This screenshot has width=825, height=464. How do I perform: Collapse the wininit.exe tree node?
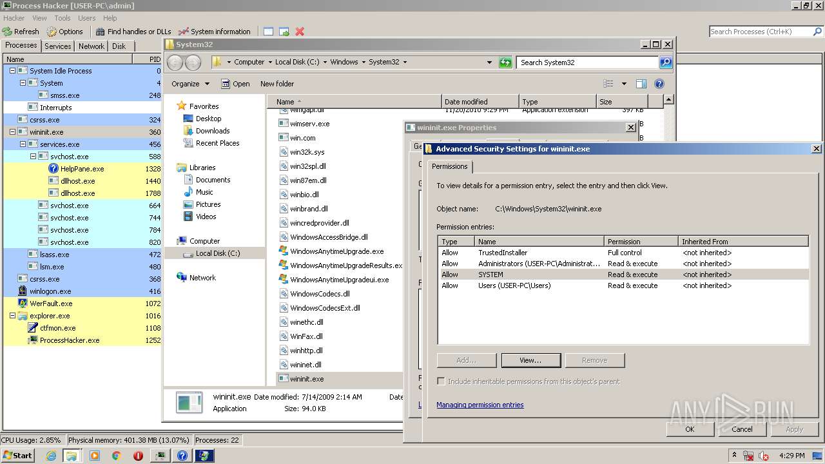pos(12,132)
